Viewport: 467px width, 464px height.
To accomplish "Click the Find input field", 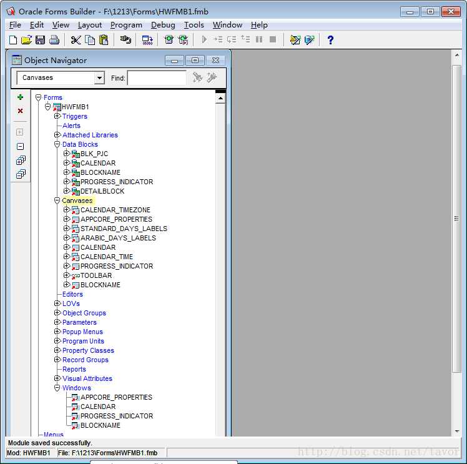I will click(157, 78).
